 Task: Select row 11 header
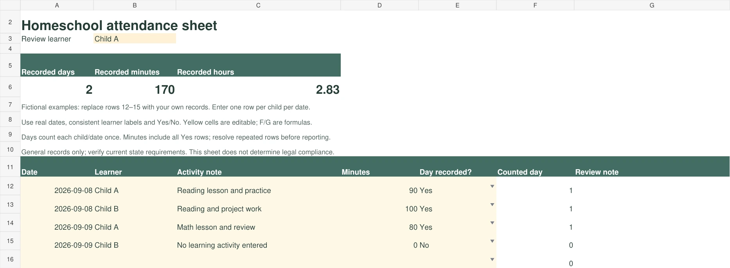[10, 167]
